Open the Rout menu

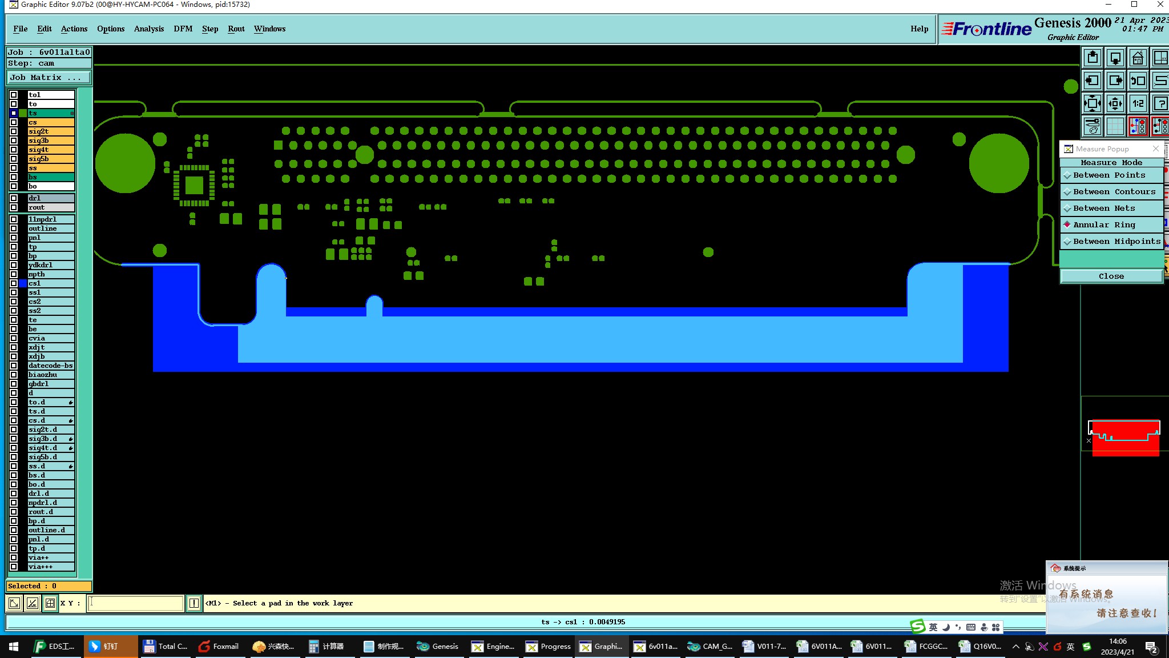tap(236, 29)
